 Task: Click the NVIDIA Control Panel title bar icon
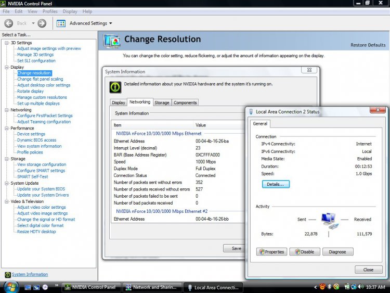tap(3, 3)
